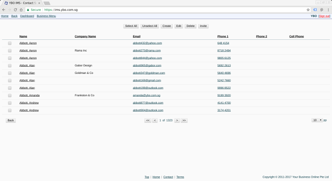Open the Home link in top navigation
This screenshot has width=332, height=181.
5,16
